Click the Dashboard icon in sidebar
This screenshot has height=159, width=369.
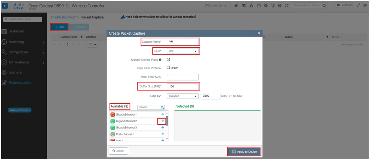(x=4, y=31)
